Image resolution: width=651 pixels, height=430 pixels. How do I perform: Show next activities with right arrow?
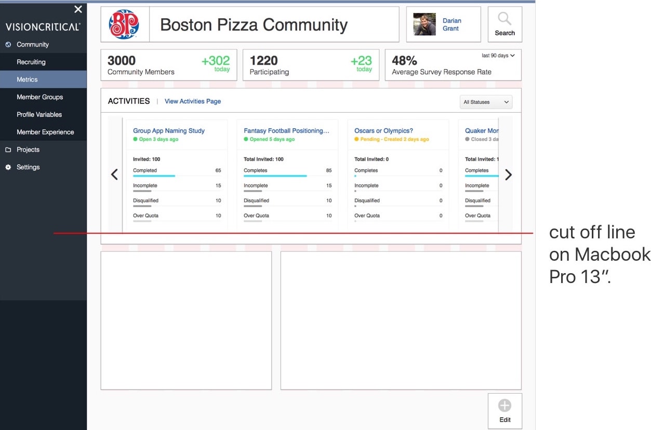(509, 175)
